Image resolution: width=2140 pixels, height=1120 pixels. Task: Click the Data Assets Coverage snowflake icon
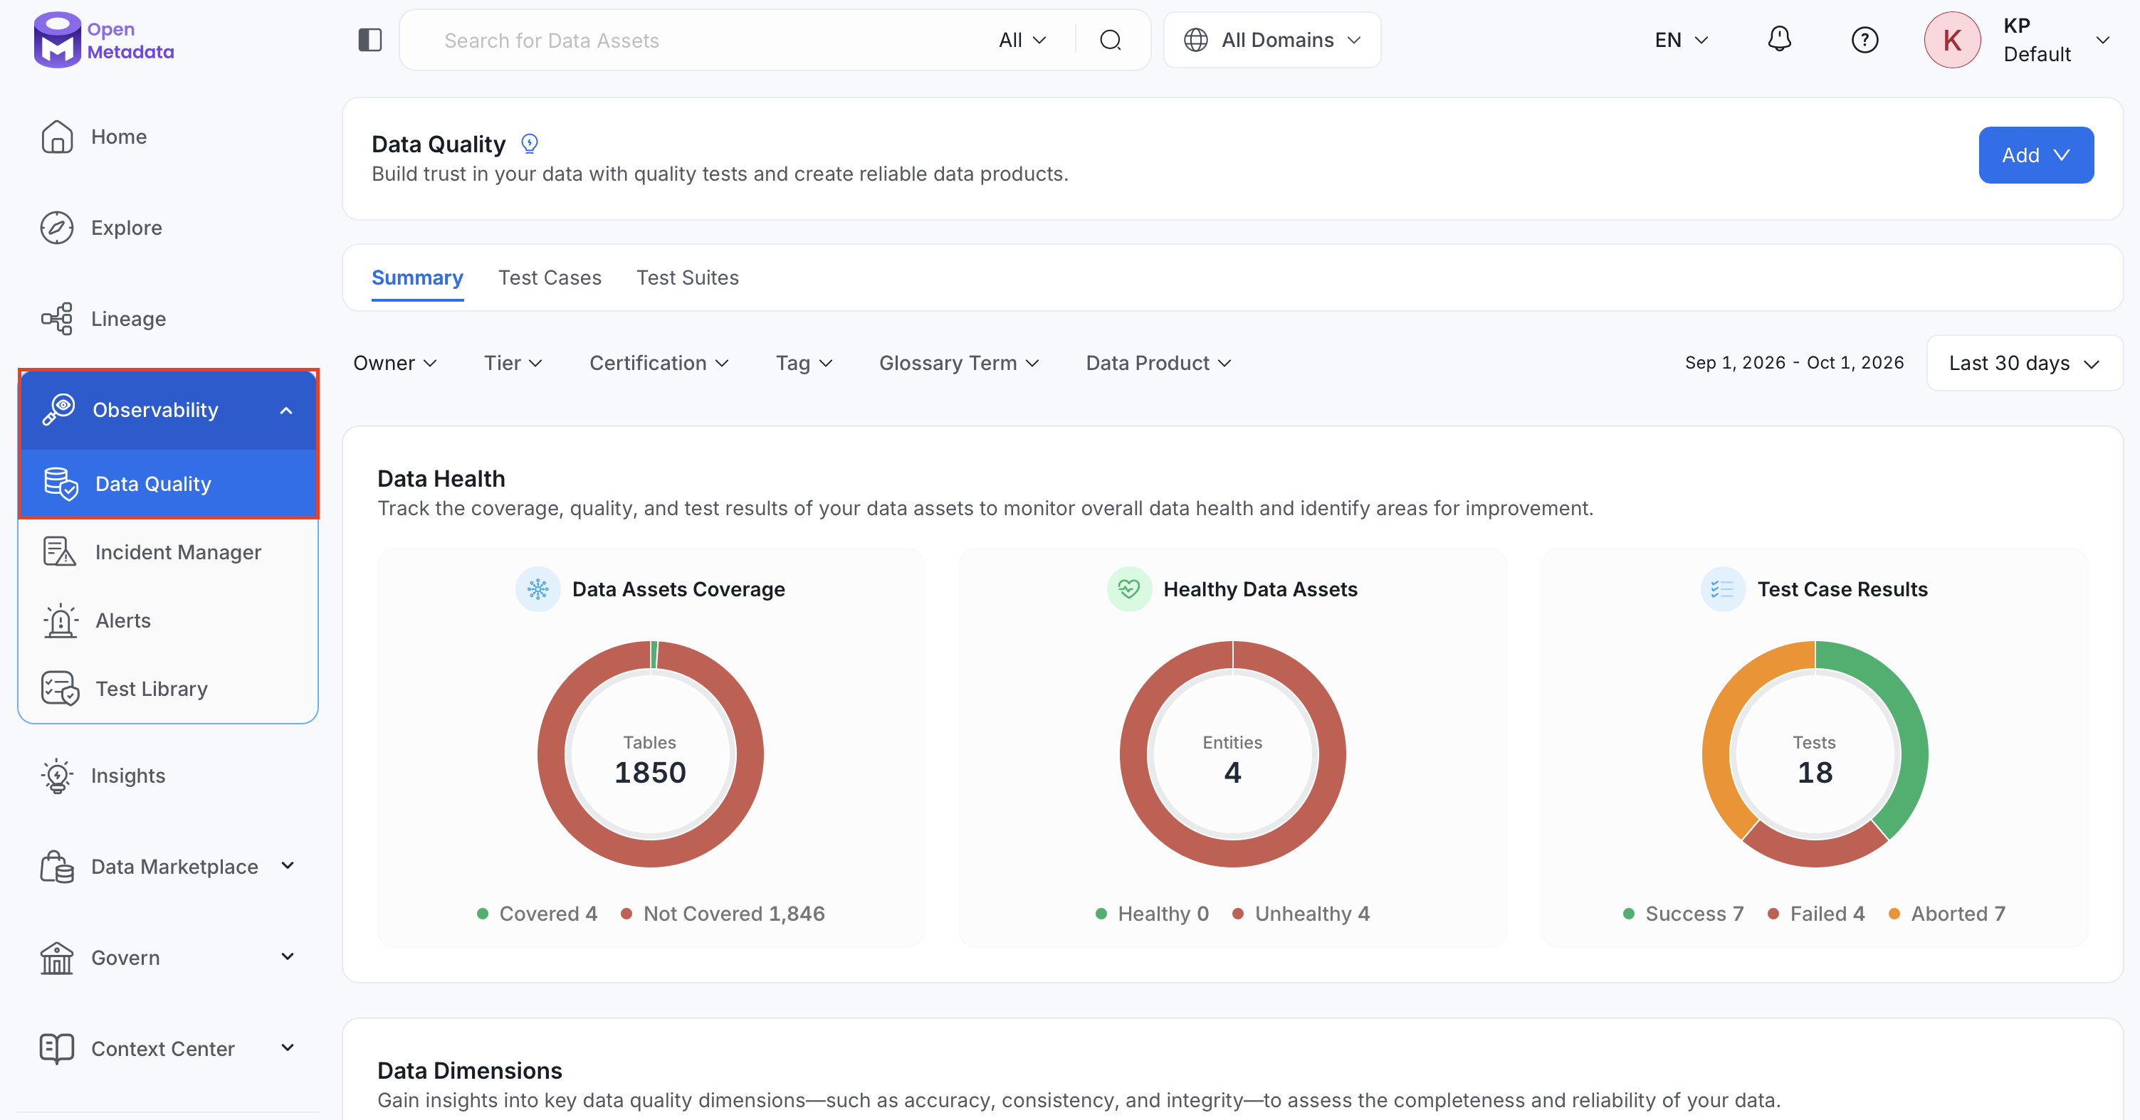click(537, 589)
